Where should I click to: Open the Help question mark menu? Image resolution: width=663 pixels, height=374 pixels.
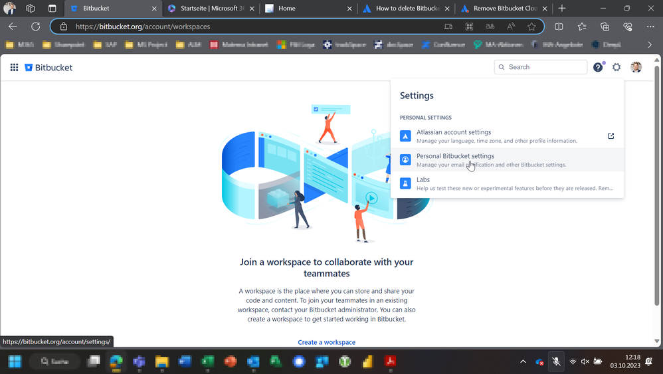[x=598, y=67]
